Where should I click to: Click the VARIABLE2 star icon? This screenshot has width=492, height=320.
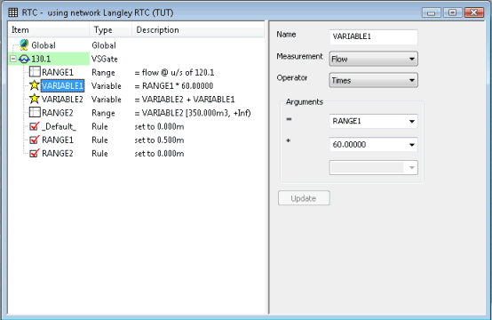[35, 99]
